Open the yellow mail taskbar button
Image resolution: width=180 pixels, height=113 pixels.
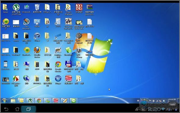pyautogui.click(x=22, y=101)
